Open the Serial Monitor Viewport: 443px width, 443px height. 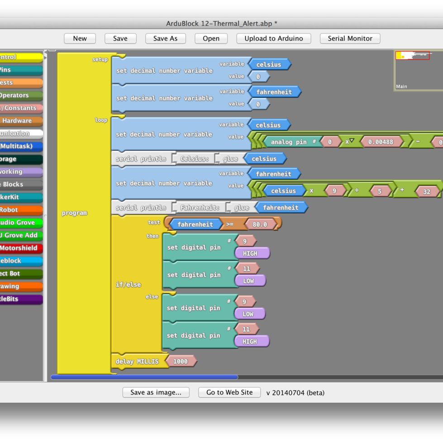[350, 38]
